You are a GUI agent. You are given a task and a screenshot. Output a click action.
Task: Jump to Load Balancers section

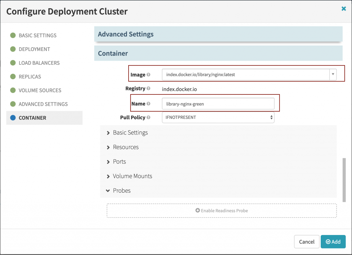tap(39, 63)
